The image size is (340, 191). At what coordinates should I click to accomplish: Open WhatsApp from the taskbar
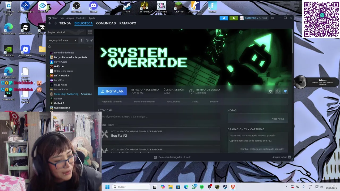pyautogui.click(x=194, y=187)
